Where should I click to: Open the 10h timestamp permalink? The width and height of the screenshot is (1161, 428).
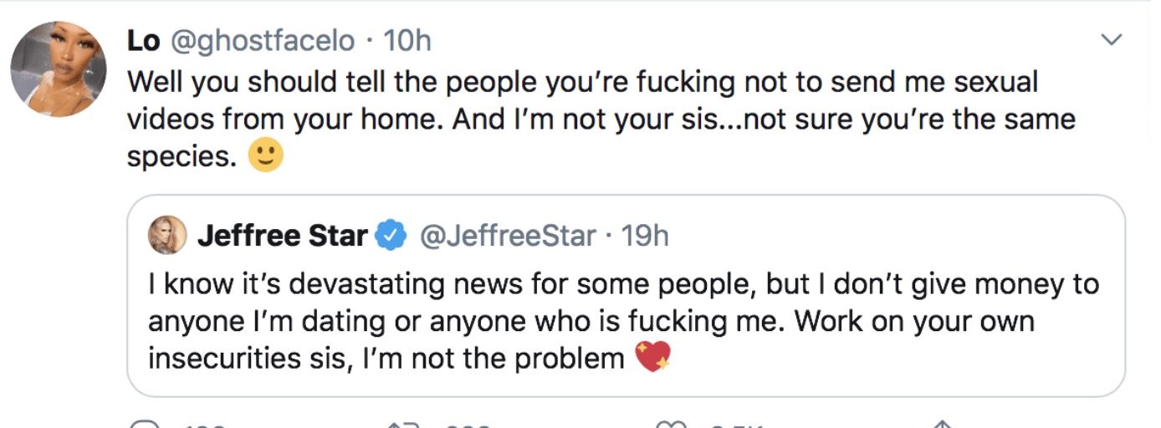pyautogui.click(x=407, y=39)
